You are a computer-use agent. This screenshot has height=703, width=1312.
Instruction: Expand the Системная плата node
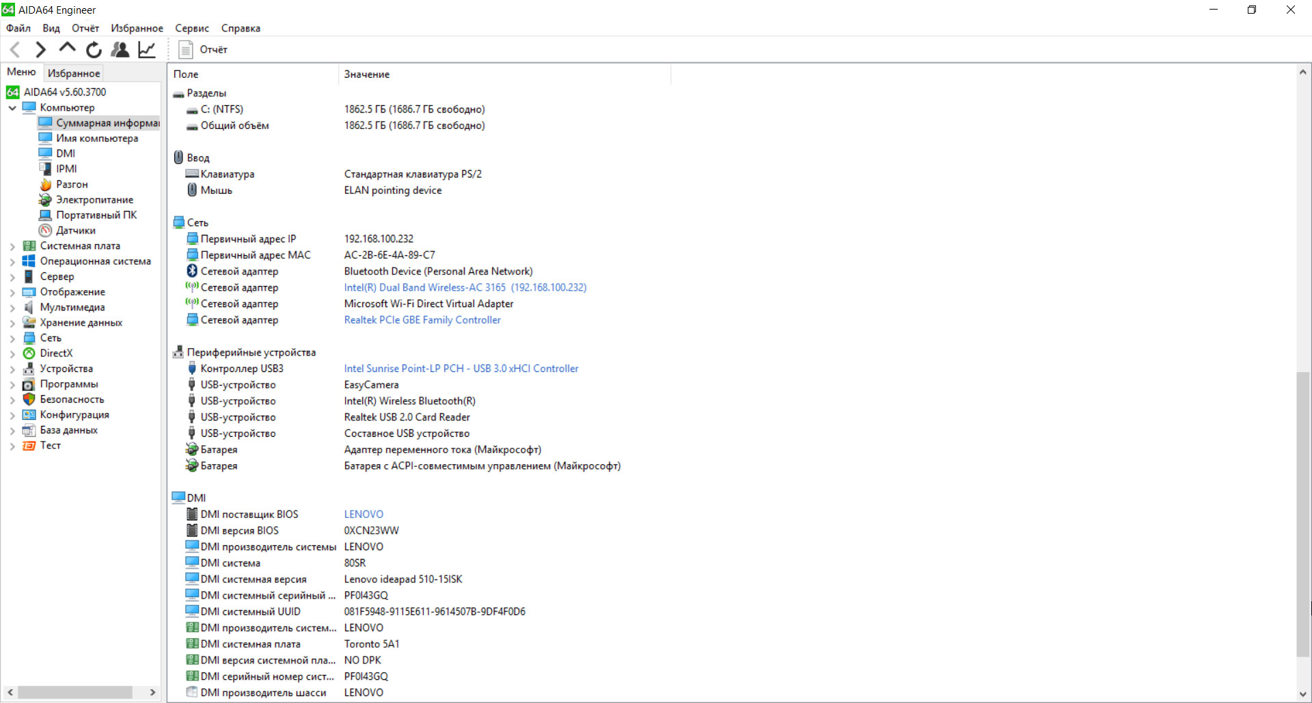click(12, 246)
